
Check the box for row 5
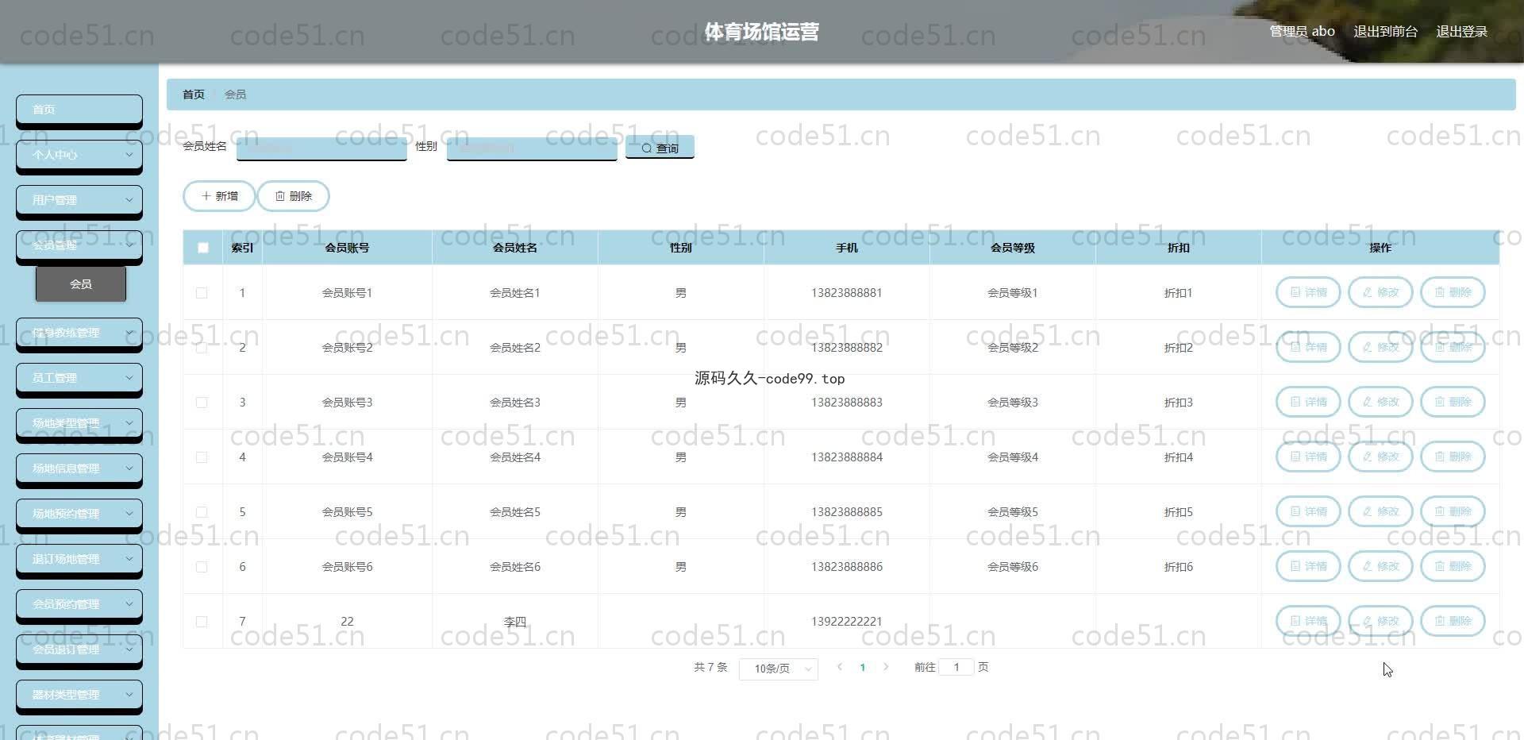202,512
